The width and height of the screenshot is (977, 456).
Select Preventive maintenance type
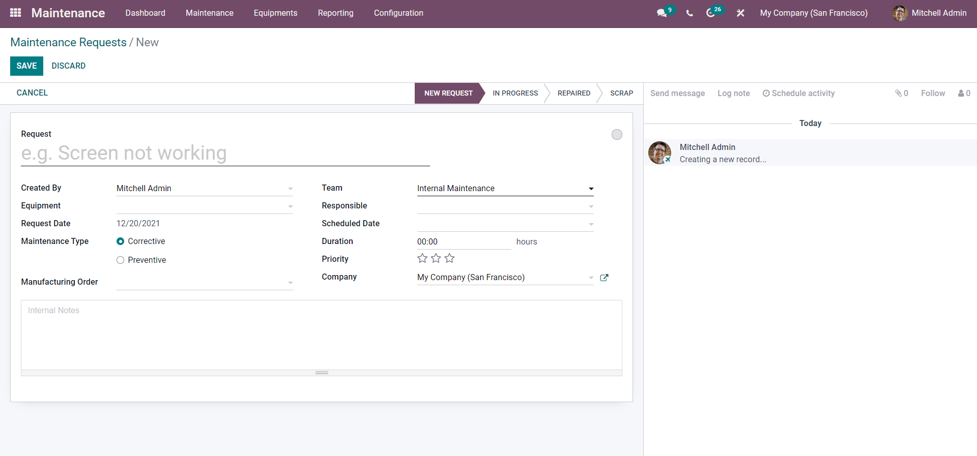coord(120,260)
